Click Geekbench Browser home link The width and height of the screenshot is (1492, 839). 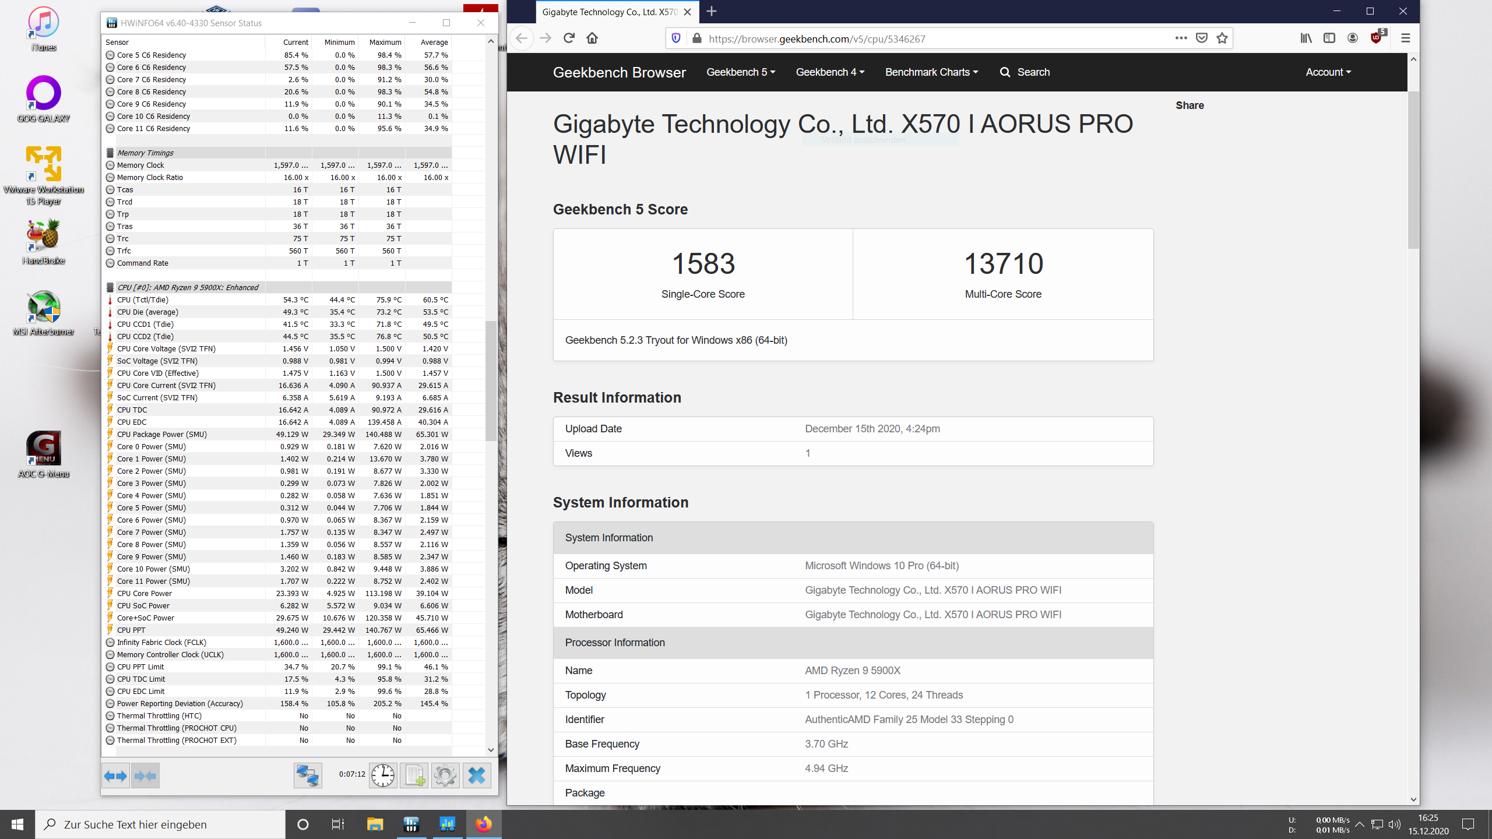point(619,72)
